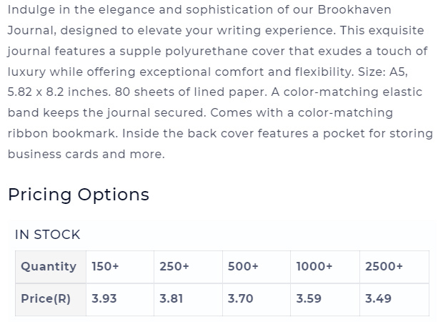Click the 'supple polyurethane cover' text
Viewport: 443px width, 322px height.
[202, 52]
